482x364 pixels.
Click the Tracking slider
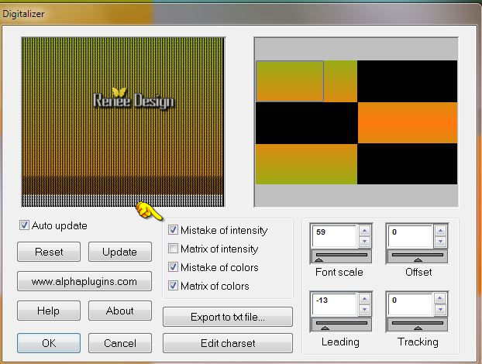click(x=418, y=325)
